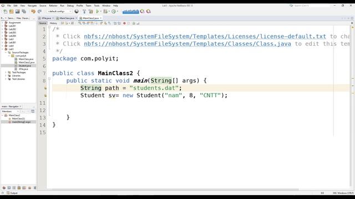Image resolution: width=355 pixels, height=199 pixels.
Task: Switch to the MainClass.java editor tab
Action: click(67, 18)
